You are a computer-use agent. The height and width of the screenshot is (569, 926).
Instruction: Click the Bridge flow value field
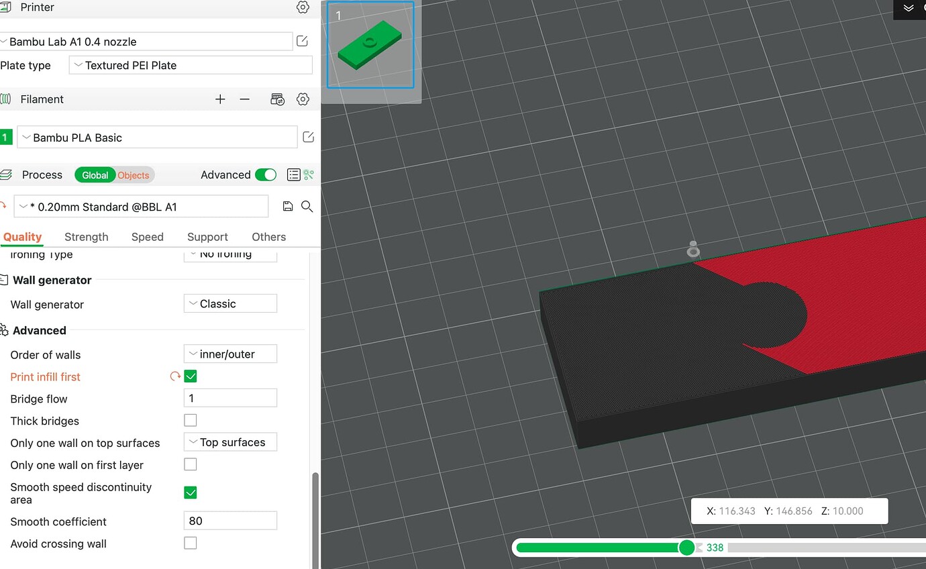coord(230,398)
